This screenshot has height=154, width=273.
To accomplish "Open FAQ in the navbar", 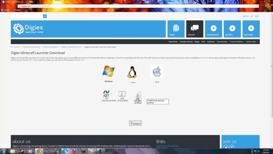I will (x=203, y=42).
